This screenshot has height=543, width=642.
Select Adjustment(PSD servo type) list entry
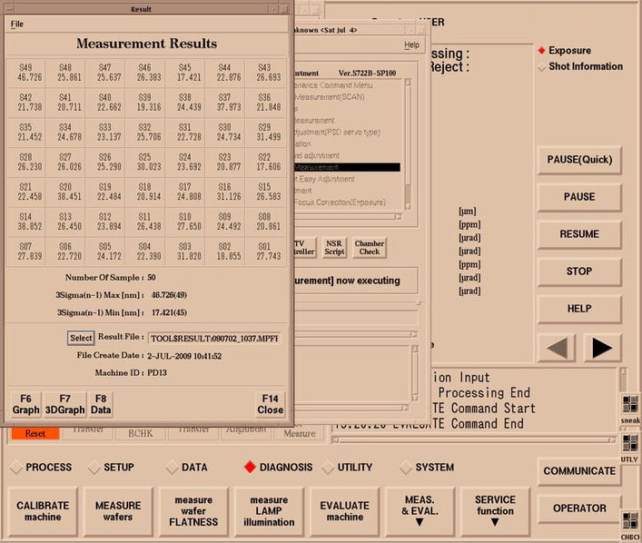tap(338, 133)
